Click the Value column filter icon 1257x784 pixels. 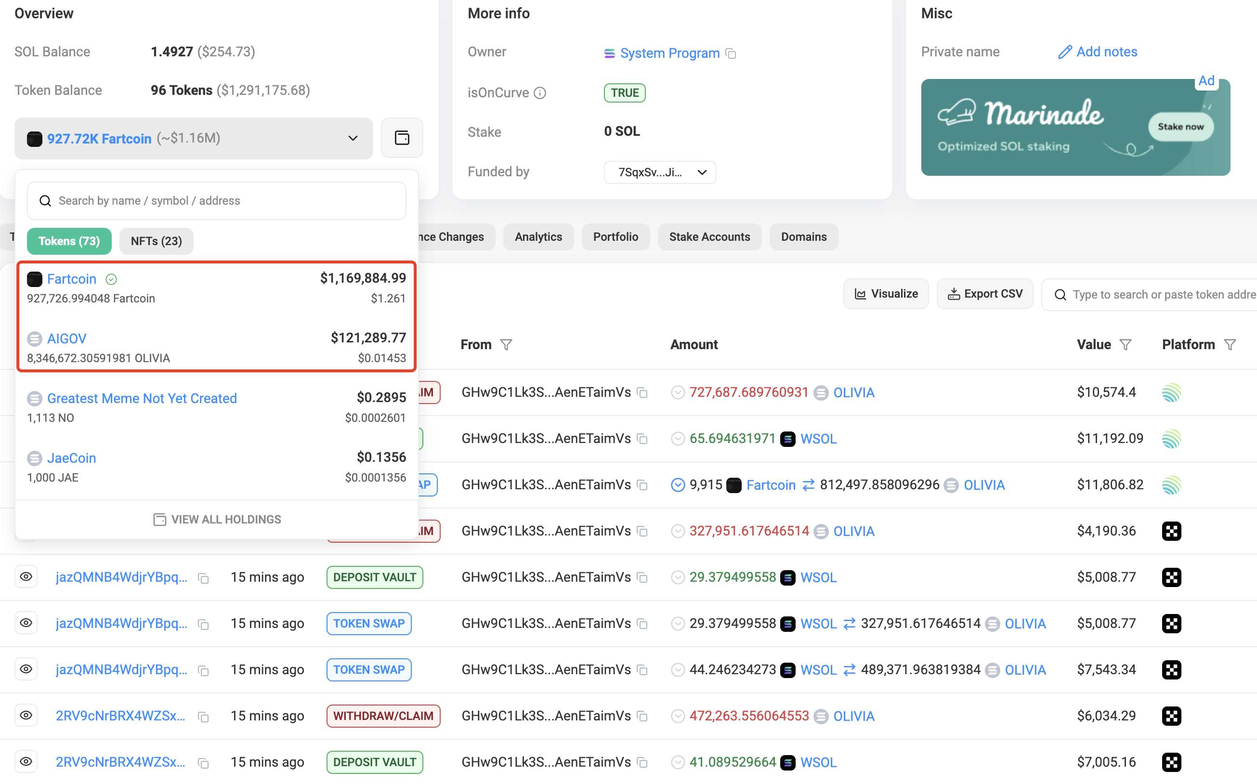point(1125,345)
